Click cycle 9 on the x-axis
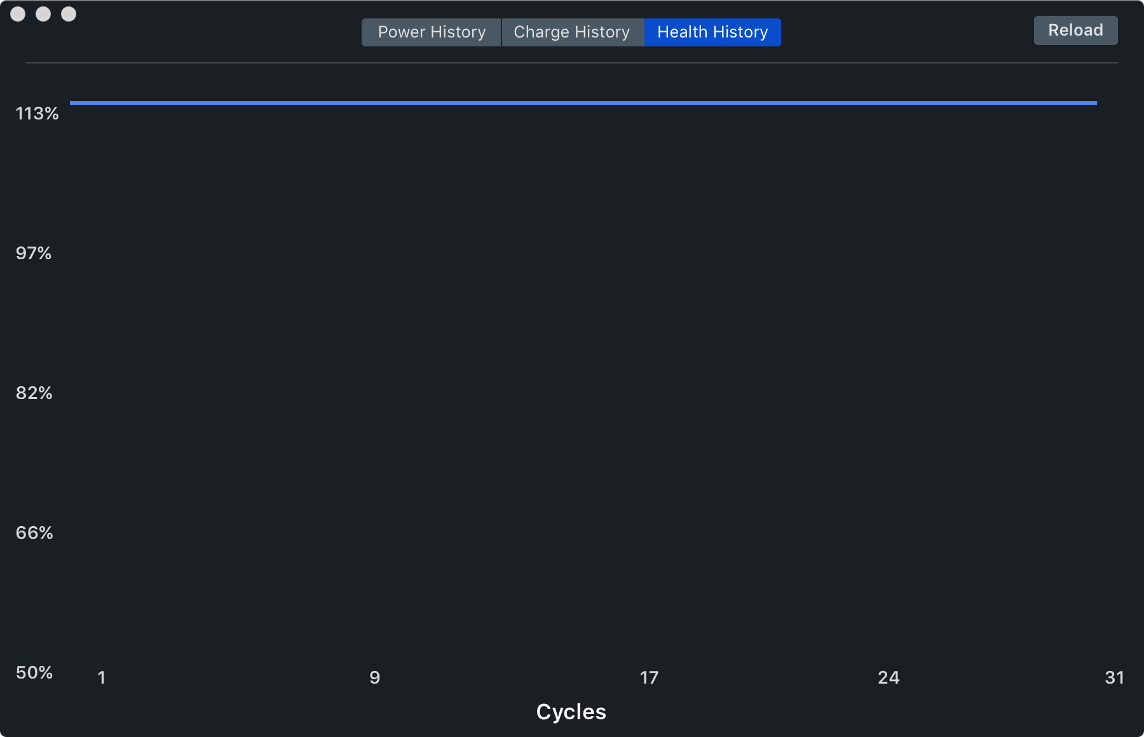 pyautogui.click(x=375, y=678)
